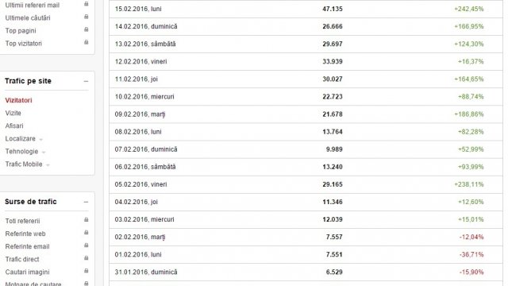Screen dimensions: 508x286
Task: Click the 02.02.2016 marți row
Action: click(306, 237)
